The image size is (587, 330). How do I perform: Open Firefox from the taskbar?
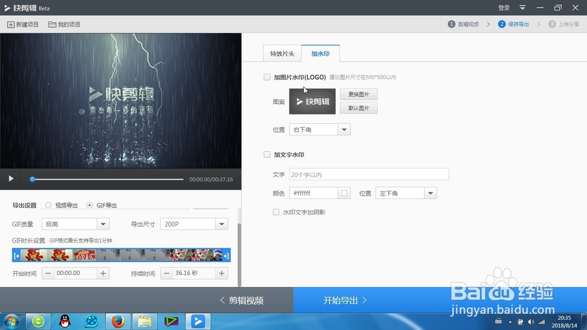(118, 321)
